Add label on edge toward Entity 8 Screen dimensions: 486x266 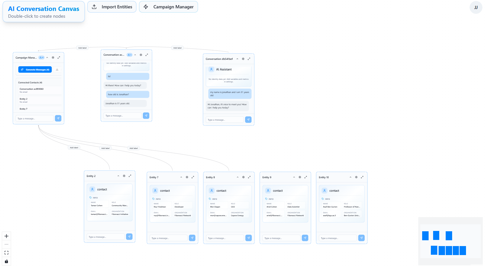coord(134,148)
